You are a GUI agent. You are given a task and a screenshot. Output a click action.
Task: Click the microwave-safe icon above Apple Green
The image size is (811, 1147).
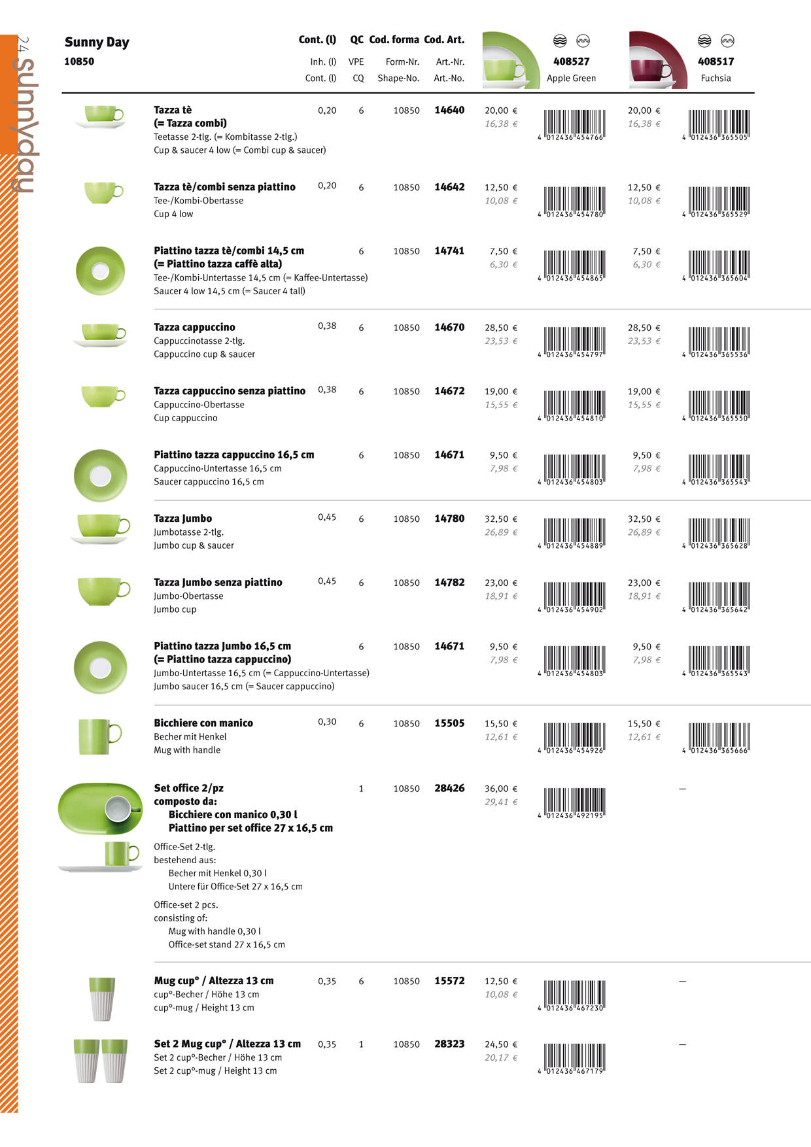coord(583,41)
